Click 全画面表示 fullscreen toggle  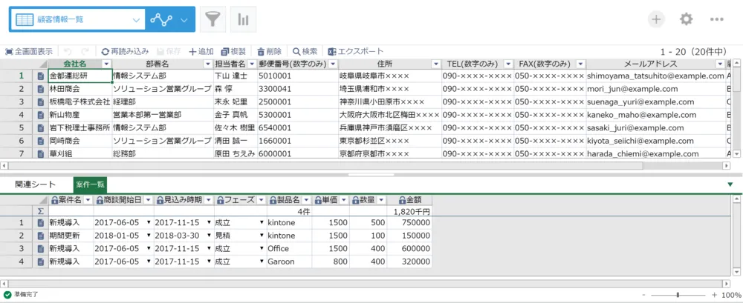pyautogui.click(x=29, y=51)
